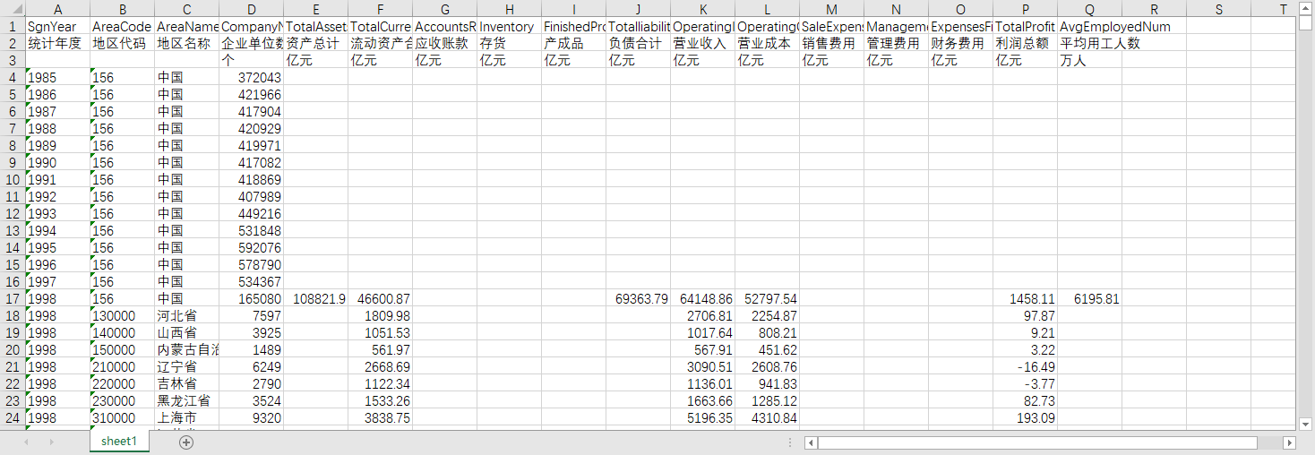
Task: Select column A header
Action: coord(58,9)
